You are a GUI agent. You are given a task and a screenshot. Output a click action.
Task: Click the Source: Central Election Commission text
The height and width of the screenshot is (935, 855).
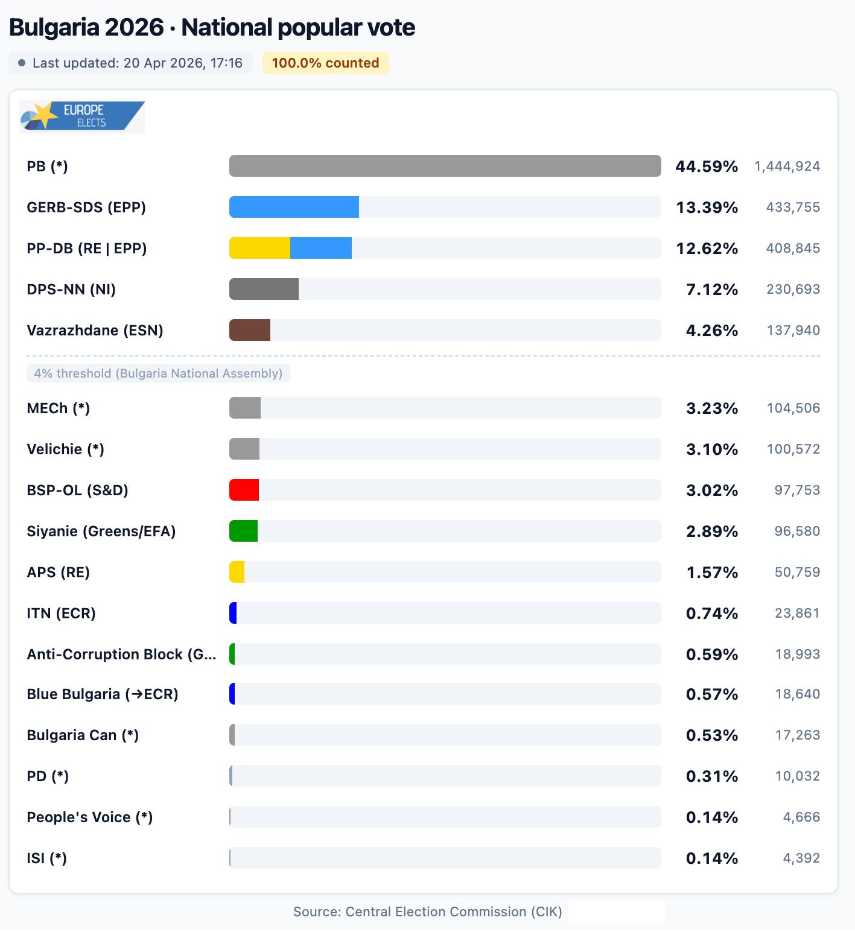[427, 911]
